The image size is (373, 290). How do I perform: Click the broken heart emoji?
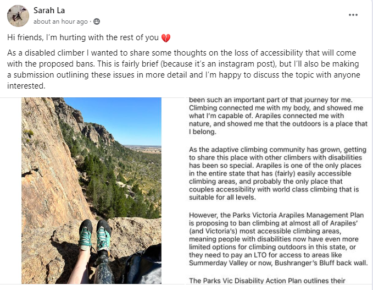tap(166, 38)
